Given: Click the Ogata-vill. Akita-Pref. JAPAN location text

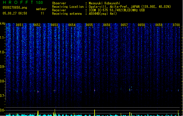Looking at the screenshot, I should tap(130, 7).
